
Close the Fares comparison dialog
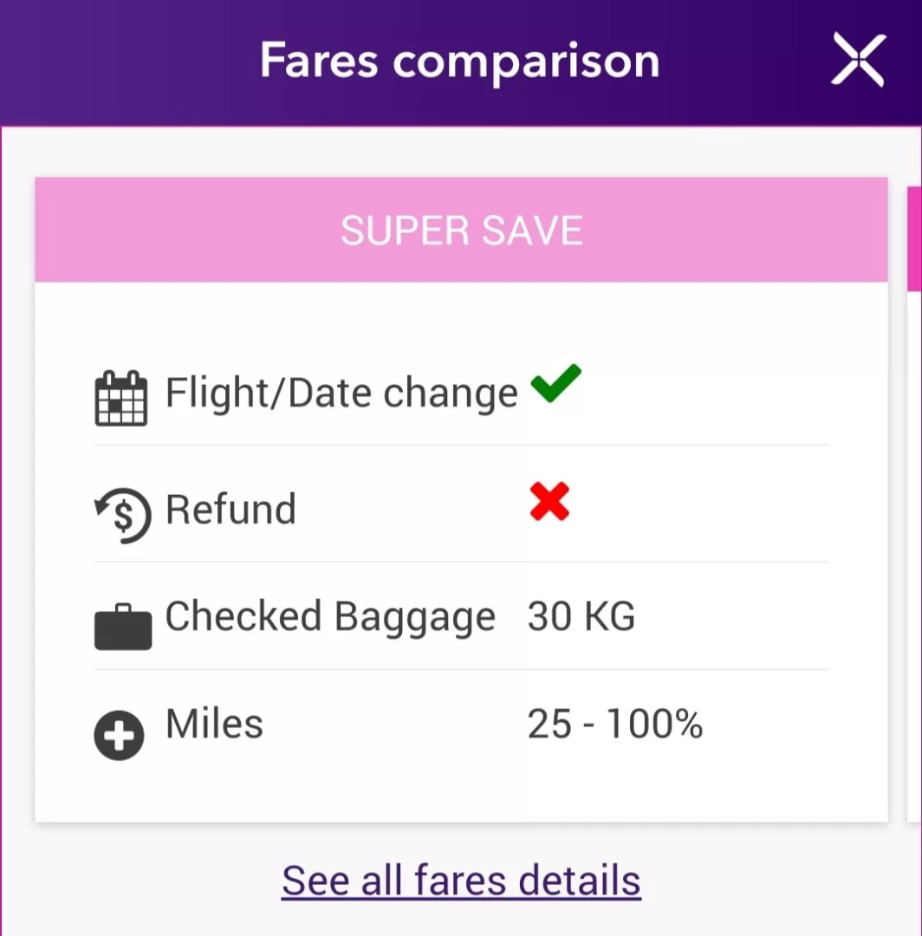(857, 61)
